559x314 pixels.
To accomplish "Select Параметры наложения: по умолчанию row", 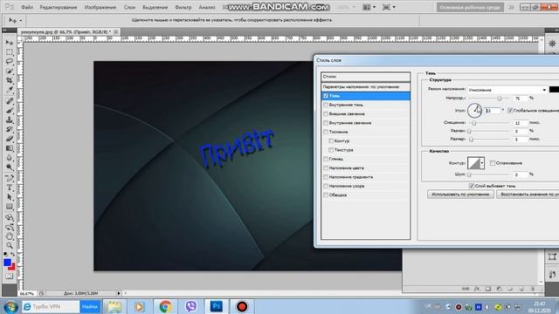I will [365, 87].
